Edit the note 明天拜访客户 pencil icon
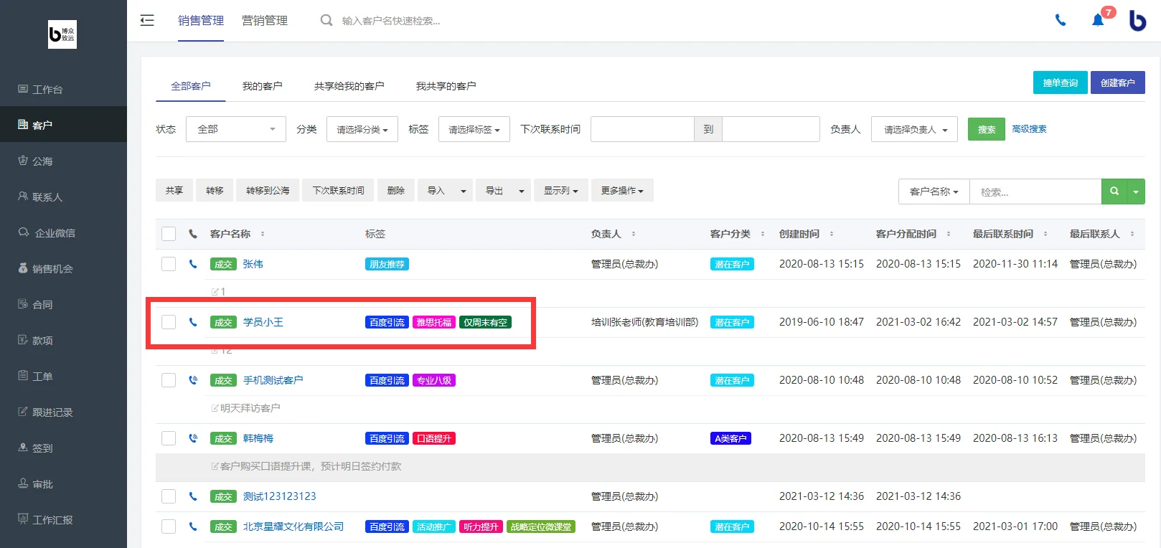Image resolution: width=1161 pixels, height=548 pixels. point(215,408)
